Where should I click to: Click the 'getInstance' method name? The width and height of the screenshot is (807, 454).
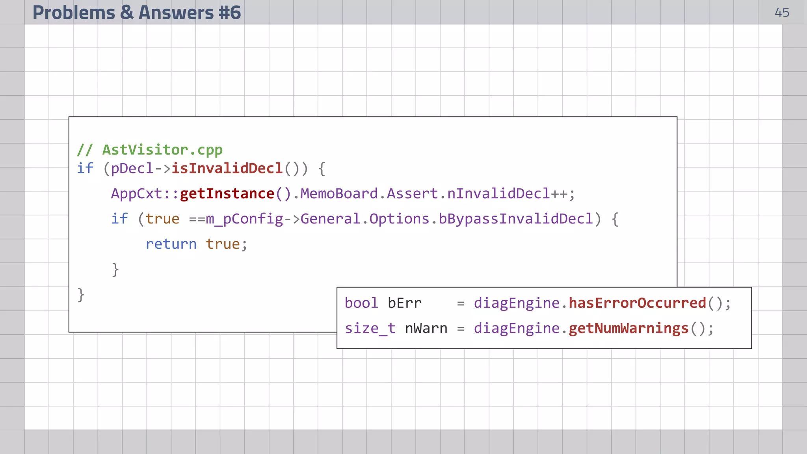pyautogui.click(x=227, y=194)
